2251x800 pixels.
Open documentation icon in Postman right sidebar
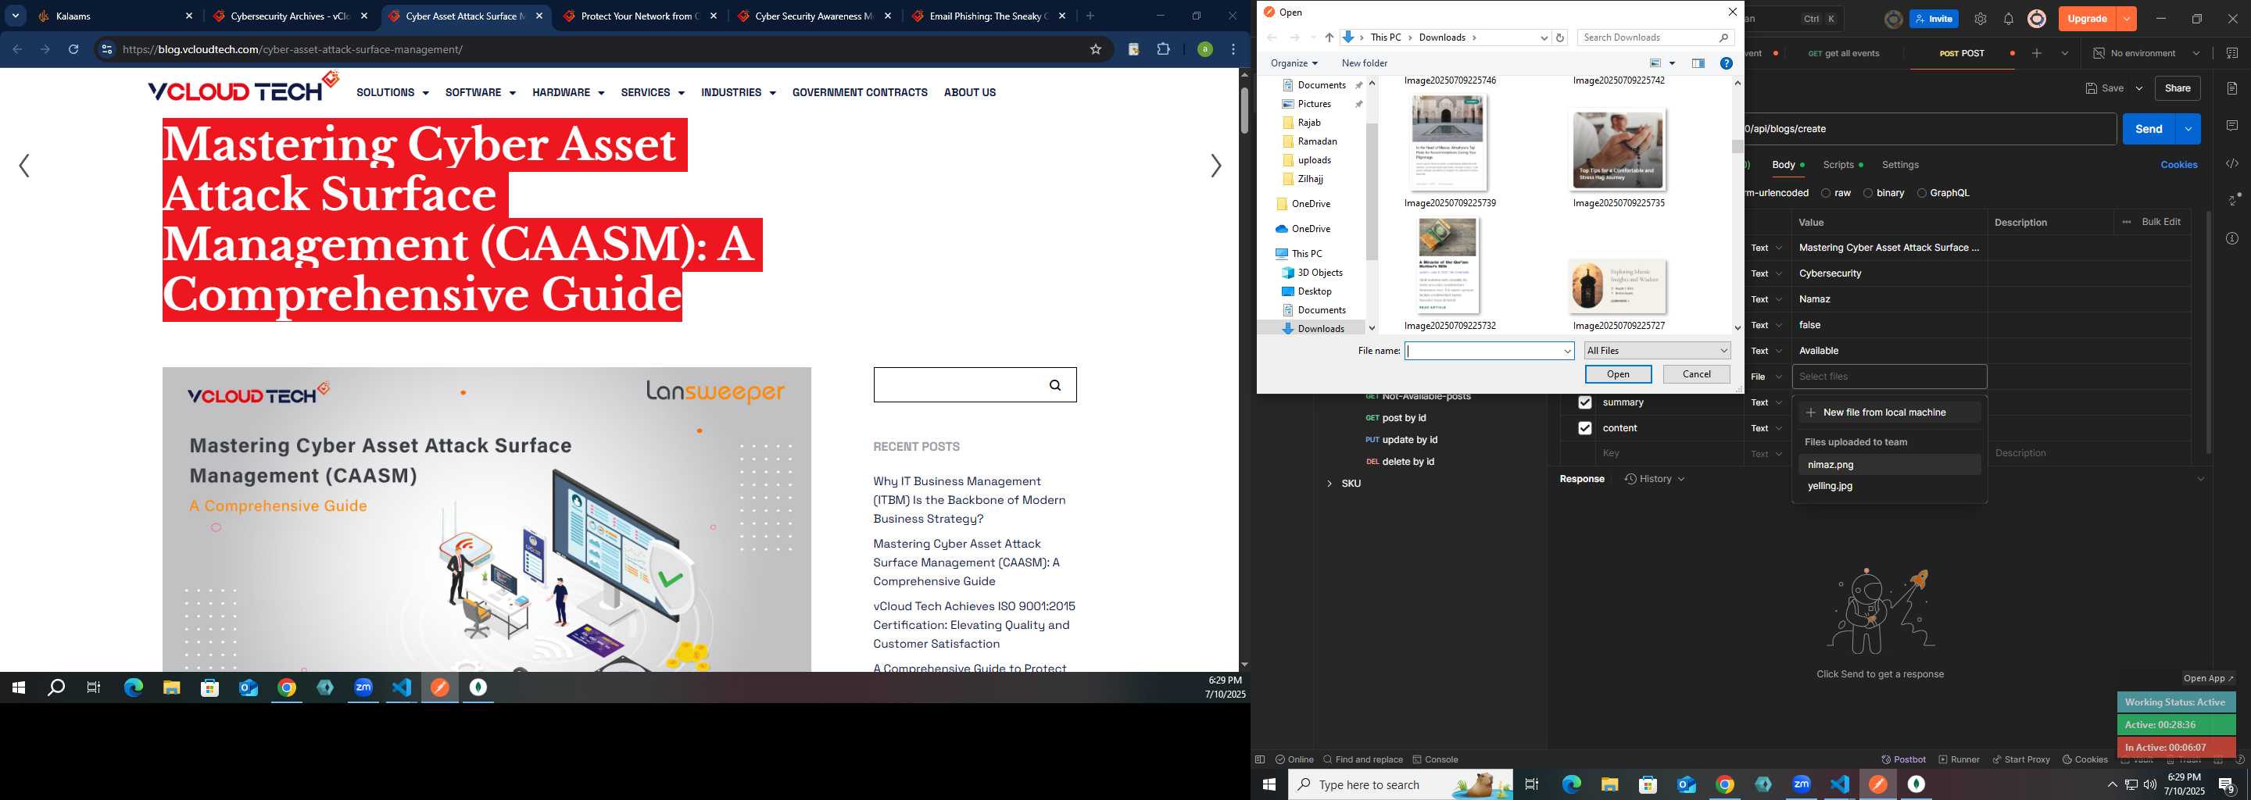[x=2231, y=88]
